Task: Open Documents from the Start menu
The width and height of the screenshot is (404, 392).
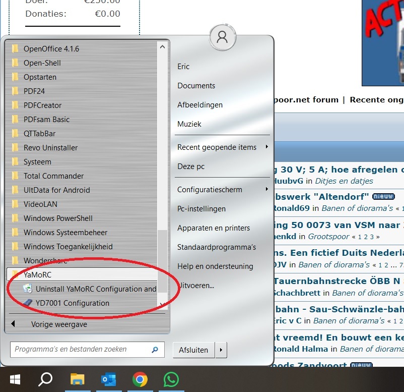Action: pyautogui.click(x=196, y=86)
